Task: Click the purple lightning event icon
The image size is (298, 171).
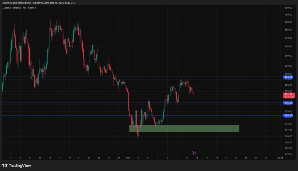Action: pyautogui.click(x=194, y=152)
